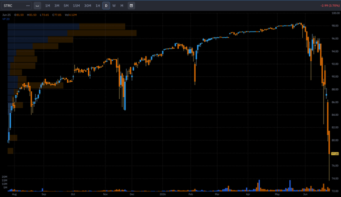Click the C 77.85 close value
This screenshot has height=197, width=341.
[57, 15]
